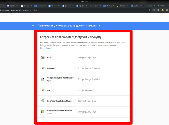
Task: Click 'Доступ: Google Drive' in KeePass GoogleSyncPlugin row
Action: pyautogui.click(x=87, y=101)
